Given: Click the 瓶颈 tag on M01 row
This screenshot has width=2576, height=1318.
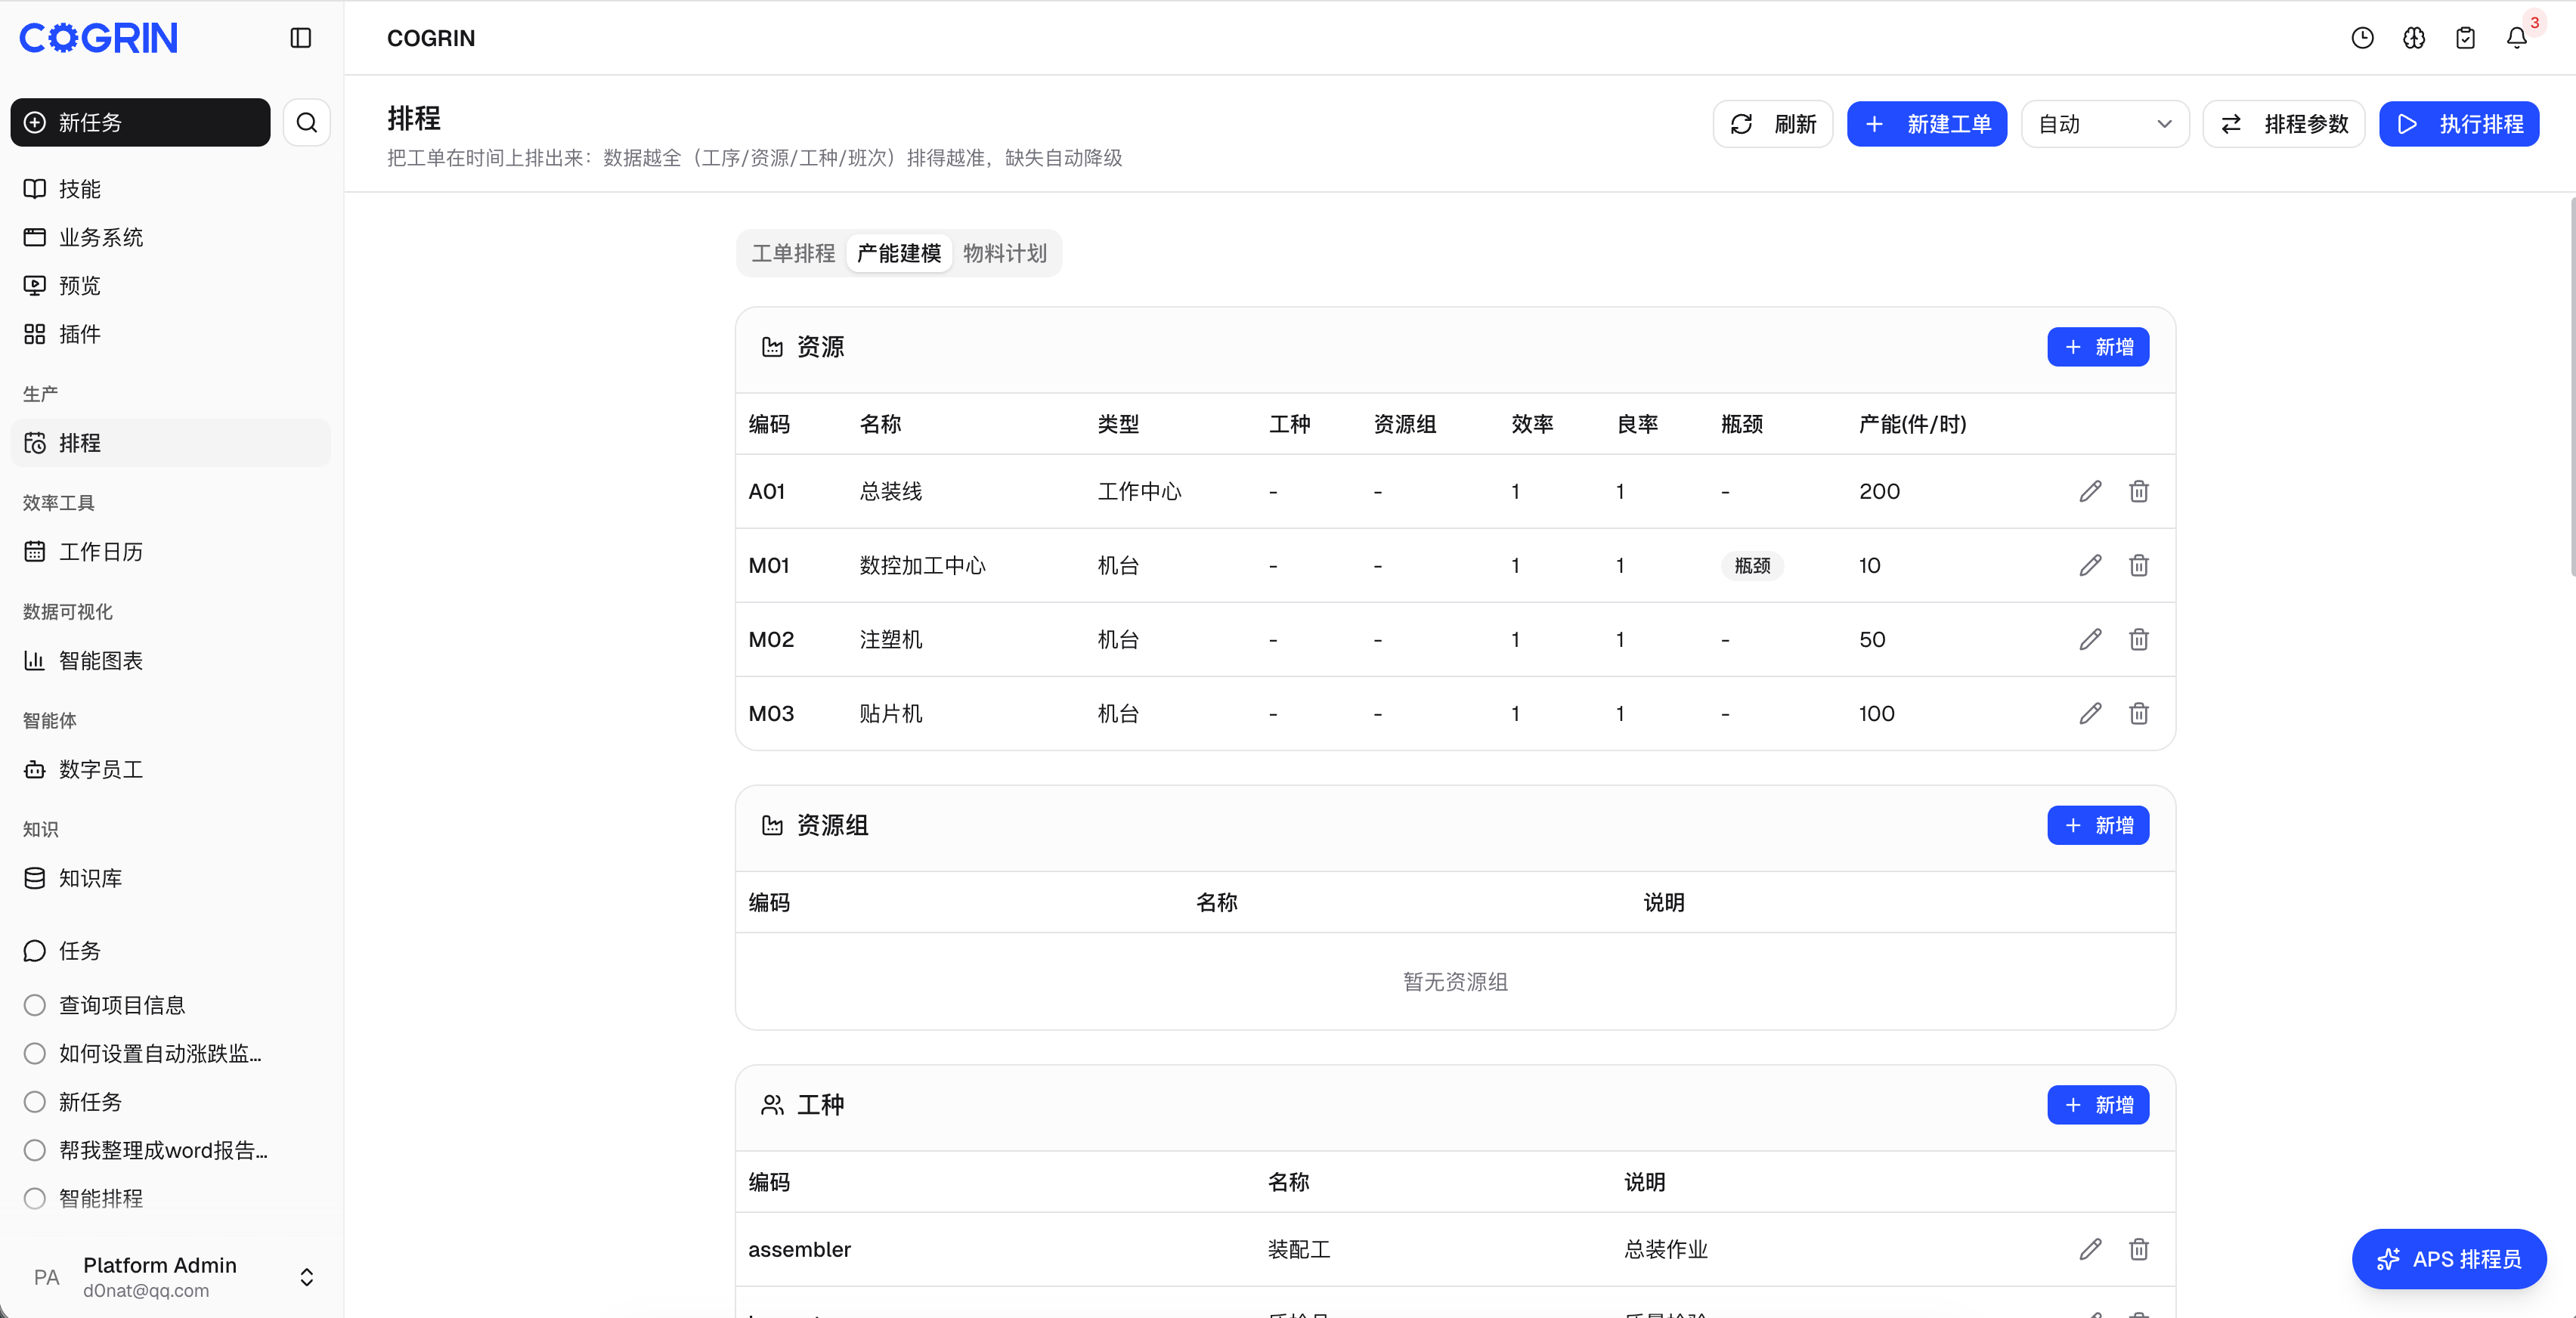Looking at the screenshot, I should click(1752, 565).
